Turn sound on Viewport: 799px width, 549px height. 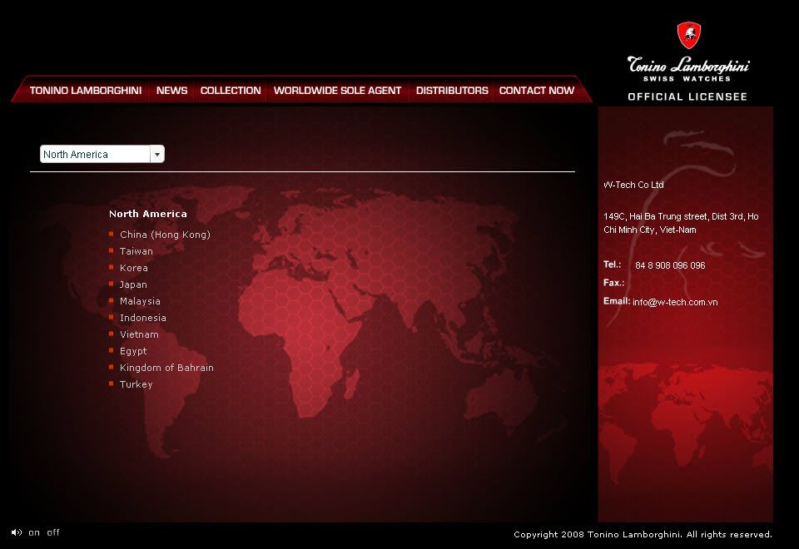point(34,532)
